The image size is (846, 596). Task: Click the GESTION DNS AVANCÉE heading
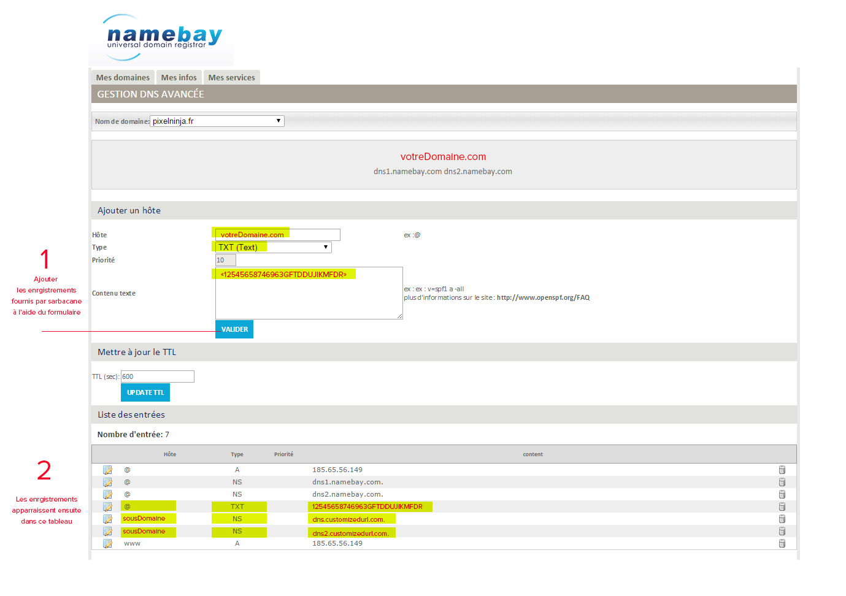pyautogui.click(x=150, y=94)
